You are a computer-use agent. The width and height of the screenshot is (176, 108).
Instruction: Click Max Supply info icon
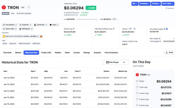pos(159,38)
